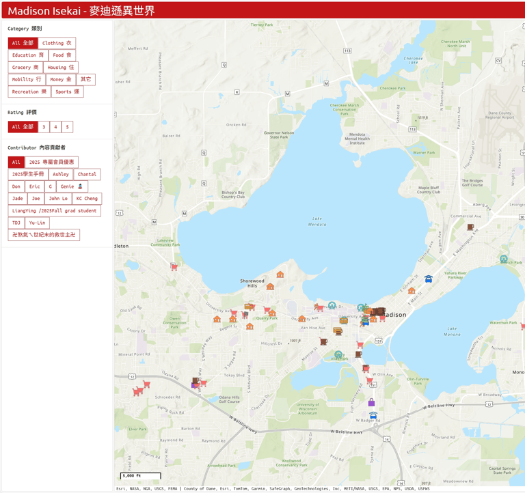Select the upper cart marker south of US 12 shield
This screenshot has width=525, height=493.
[146, 384]
